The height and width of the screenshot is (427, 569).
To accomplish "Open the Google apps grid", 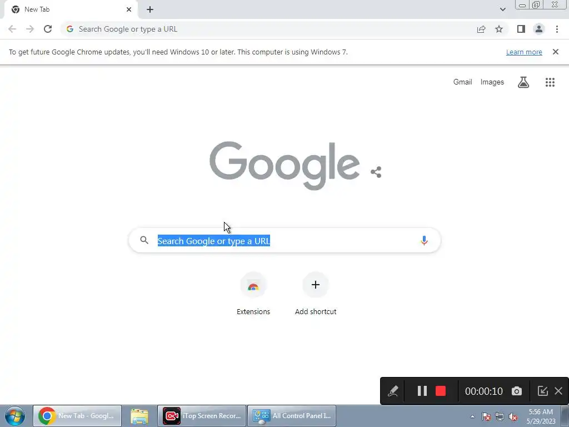I will (550, 82).
